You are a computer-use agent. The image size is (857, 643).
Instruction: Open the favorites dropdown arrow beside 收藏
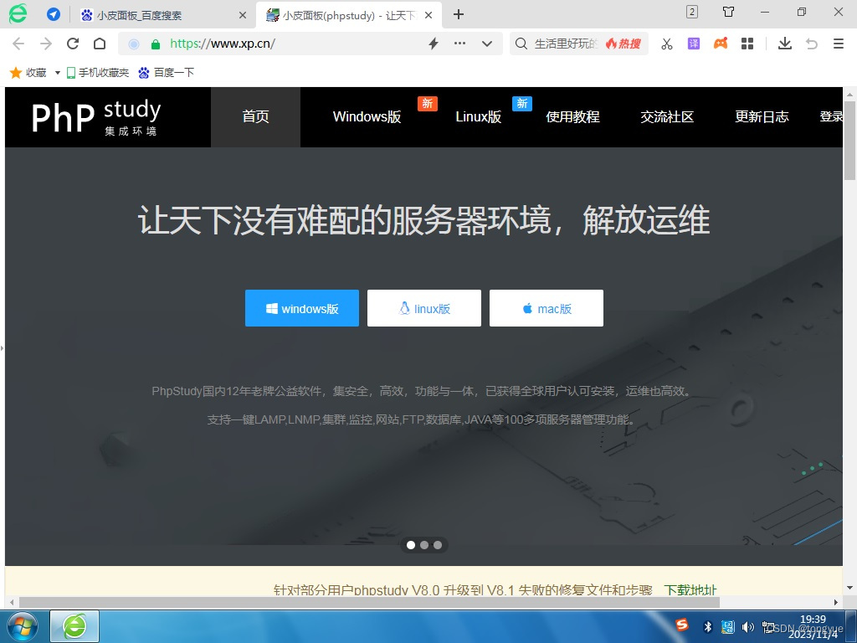click(x=55, y=72)
